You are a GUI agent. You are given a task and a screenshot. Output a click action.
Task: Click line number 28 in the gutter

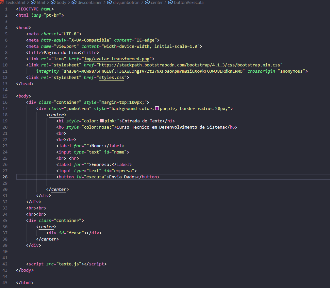[5, 177]
